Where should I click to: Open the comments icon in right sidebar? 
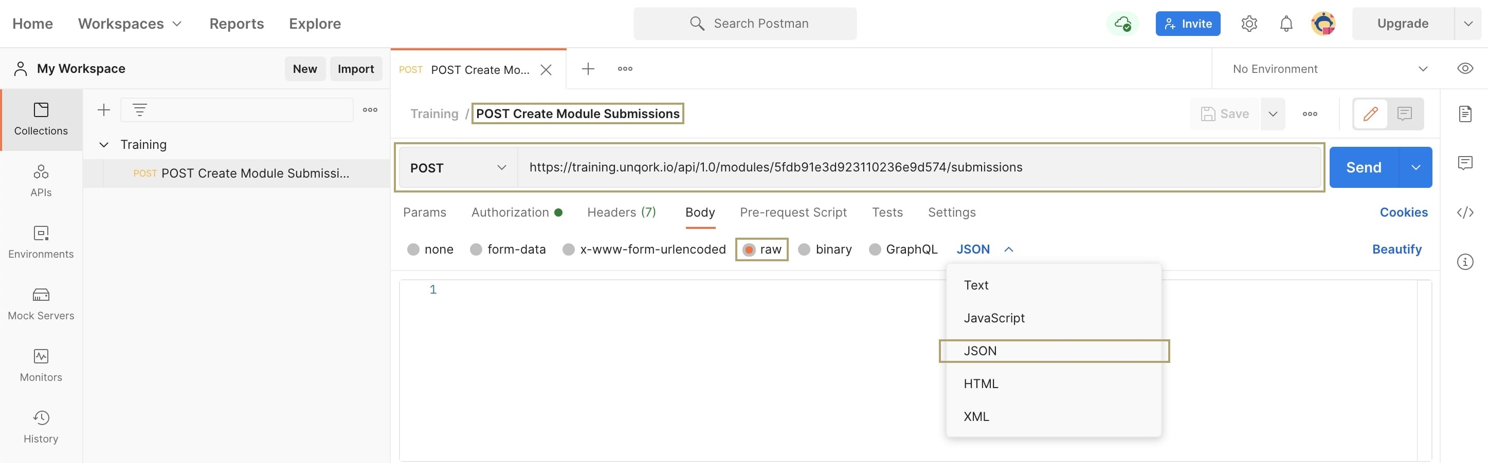click(x=1465, y=163)
